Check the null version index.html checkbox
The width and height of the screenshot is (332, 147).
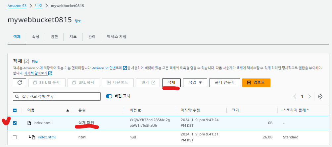[15, 137]
